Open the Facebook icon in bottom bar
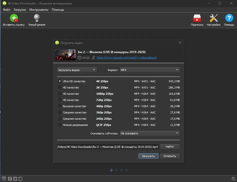 click(x=10, y=179)
